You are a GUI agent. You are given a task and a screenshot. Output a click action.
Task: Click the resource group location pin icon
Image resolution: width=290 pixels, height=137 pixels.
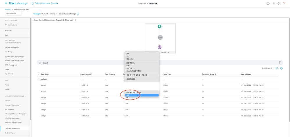click(33, 3)
